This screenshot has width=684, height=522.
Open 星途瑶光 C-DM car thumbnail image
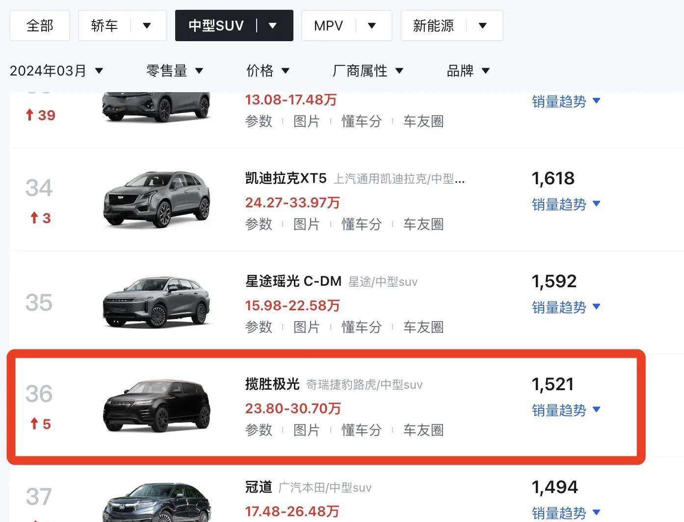tap(157, 302)
